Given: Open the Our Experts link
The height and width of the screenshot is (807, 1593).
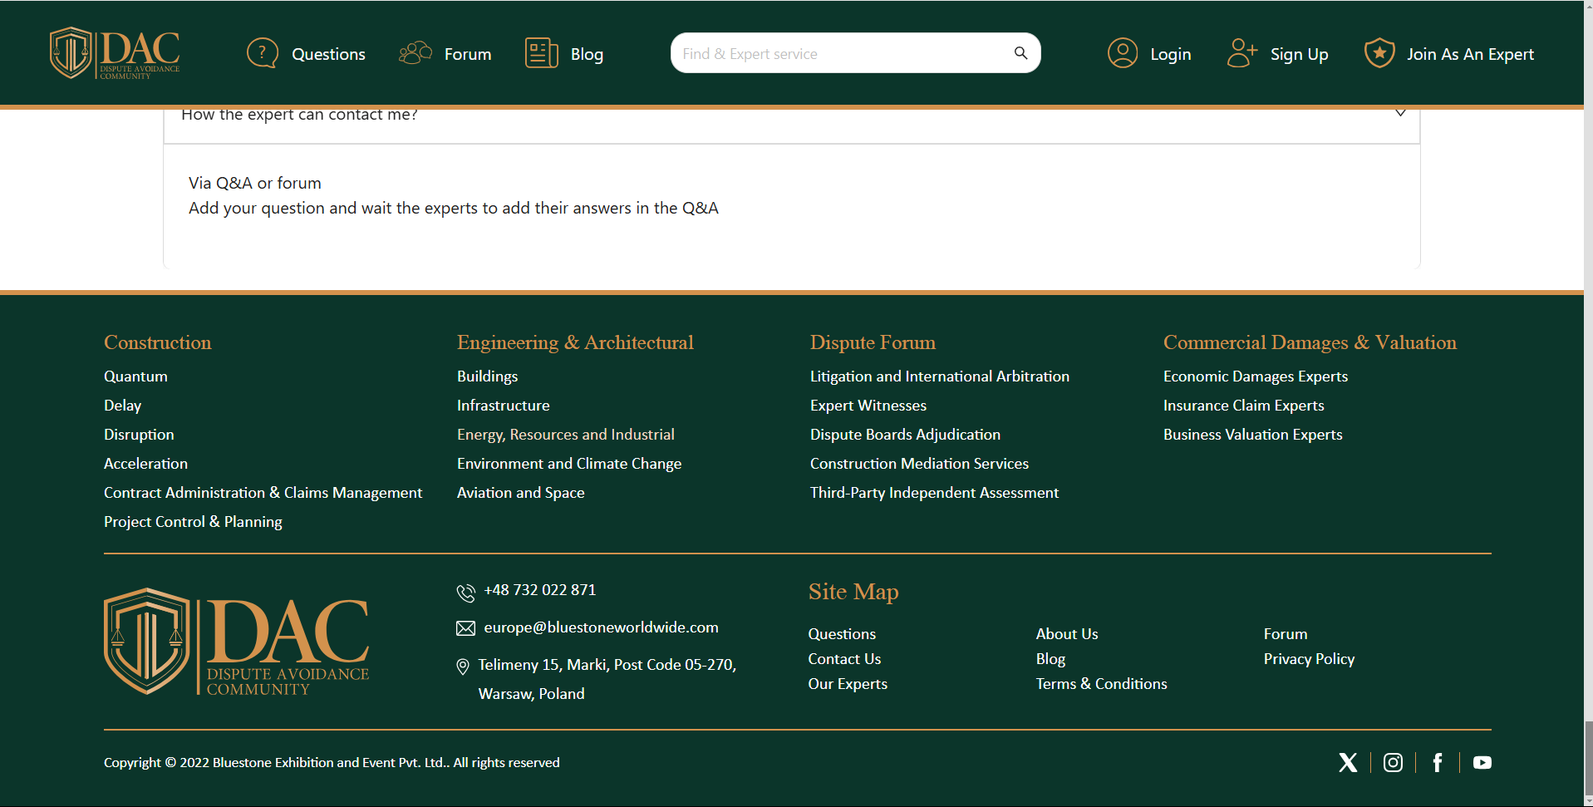Looking at the screenshot, I should pyautogui.click(x=848, y=684).
